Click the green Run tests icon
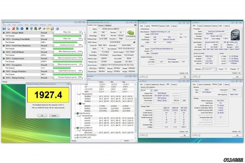This screenshot has width=245, height=163. (18, 29)
